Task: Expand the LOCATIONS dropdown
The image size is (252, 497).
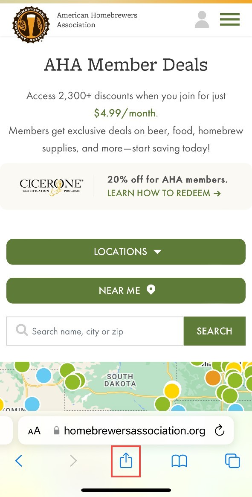Action: pyautogui.click(x=126, y=252)
